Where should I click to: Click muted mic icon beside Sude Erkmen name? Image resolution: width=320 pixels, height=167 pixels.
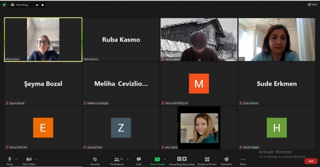tap(241, 103)
